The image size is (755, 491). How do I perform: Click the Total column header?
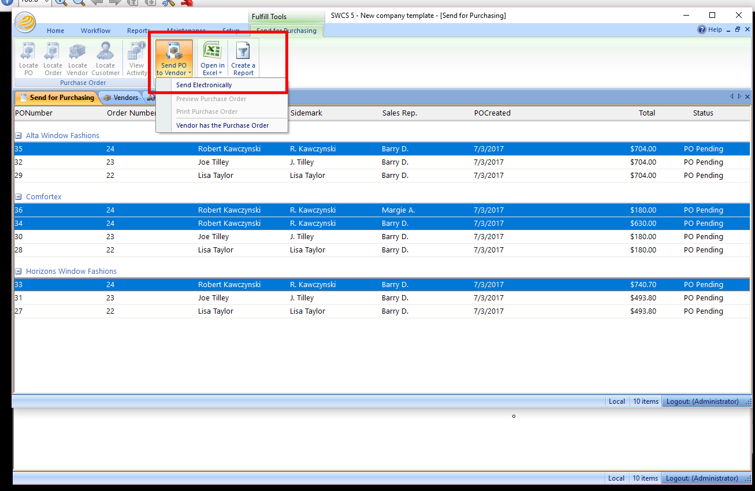[x=647, y=113]
